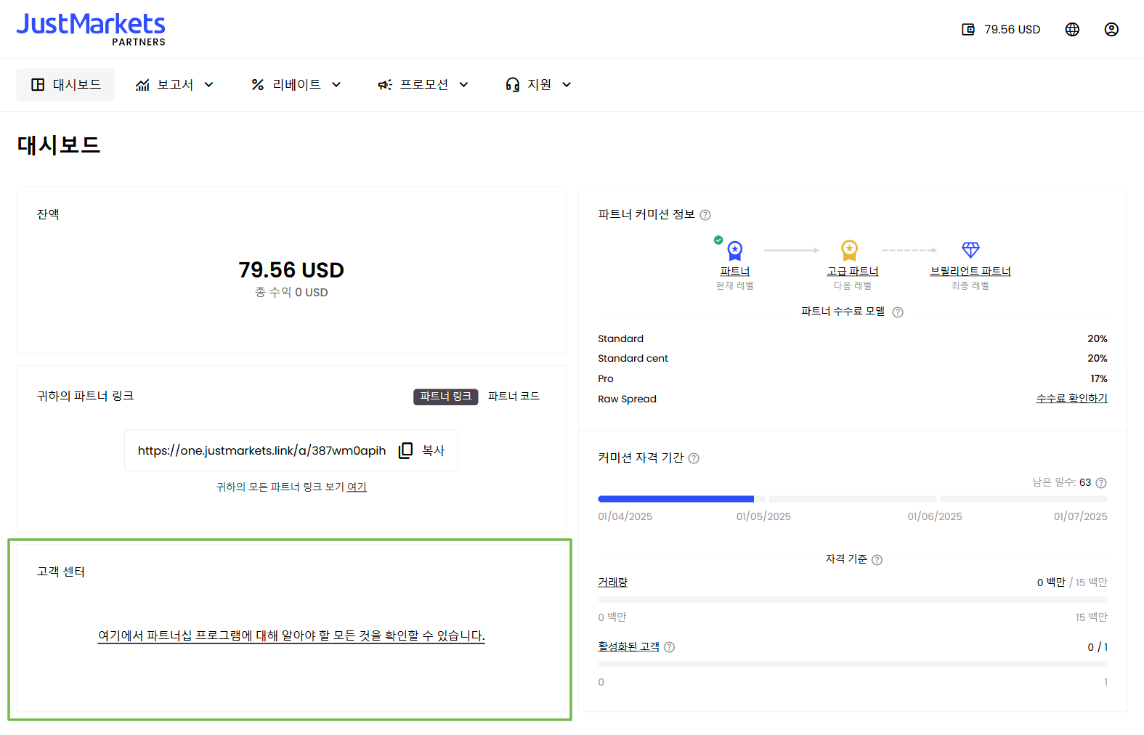Click the Raw Spread row label

(x=627, y=399)
